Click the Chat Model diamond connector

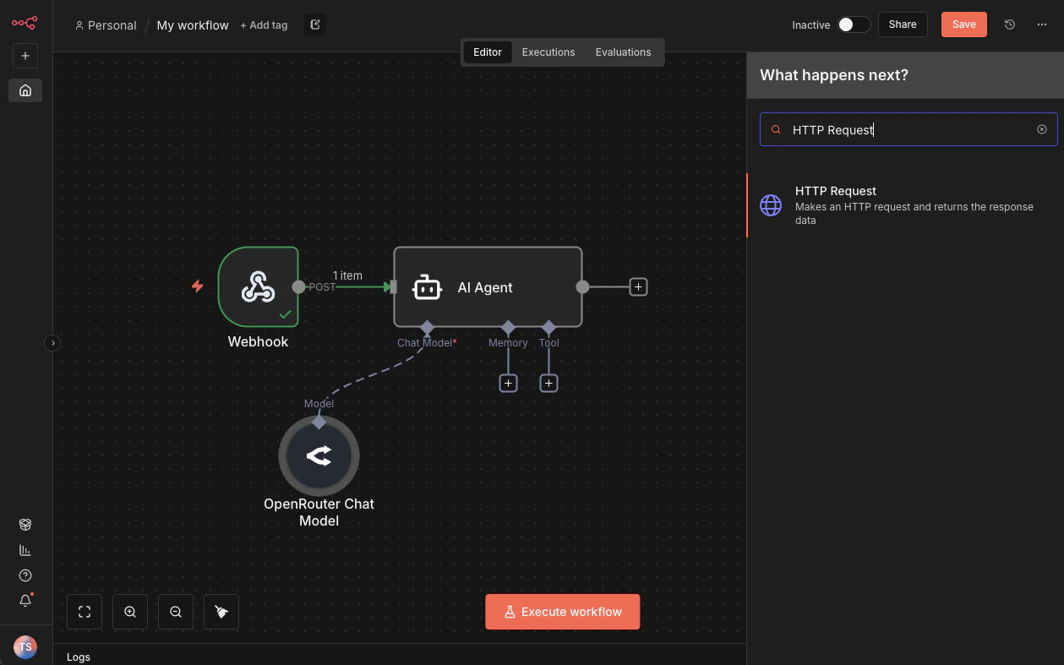coord(427,327)
